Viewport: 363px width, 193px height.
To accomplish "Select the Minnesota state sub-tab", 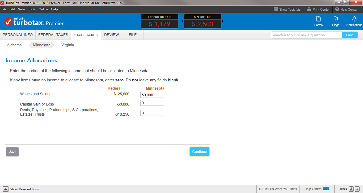I will click(41, 45).
